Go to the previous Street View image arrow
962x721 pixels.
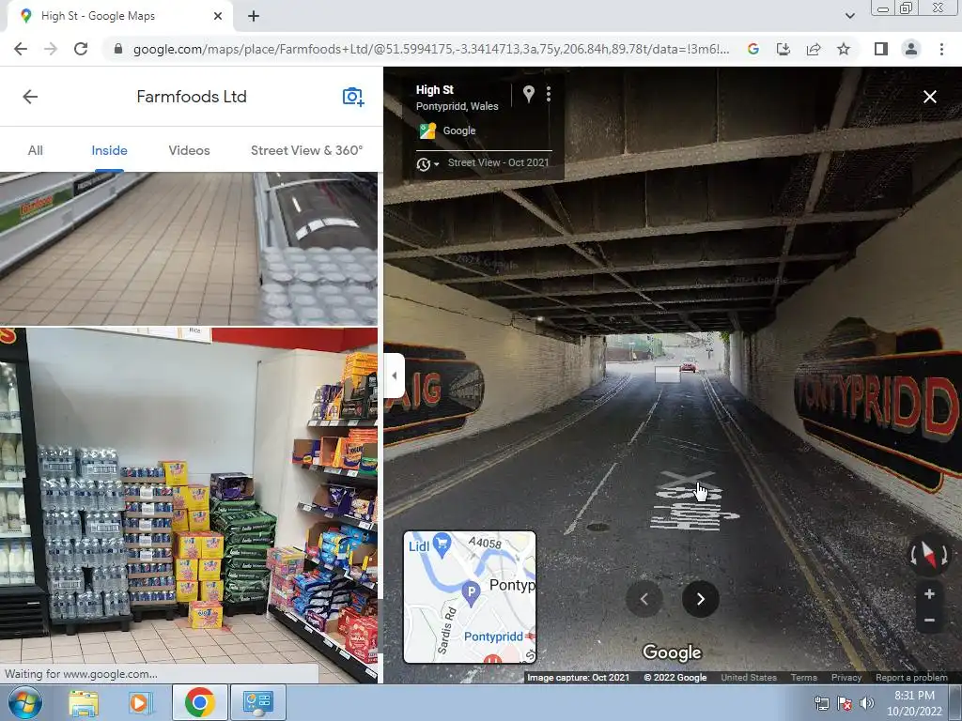pos(644,599)
